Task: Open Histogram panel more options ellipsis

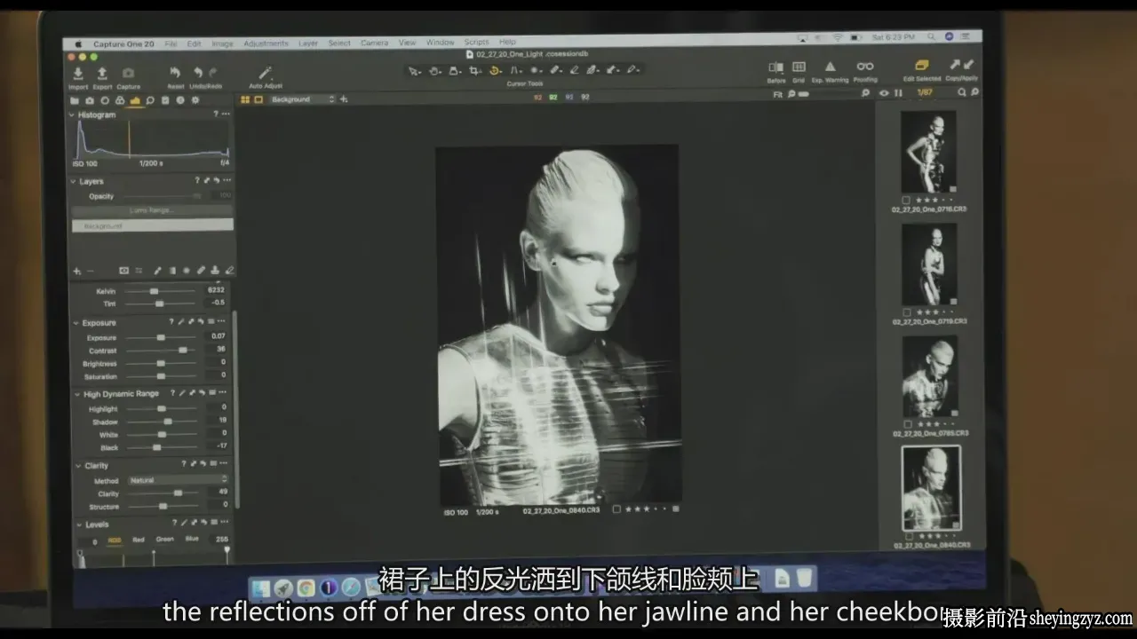Action: click(x=226, y=114)
